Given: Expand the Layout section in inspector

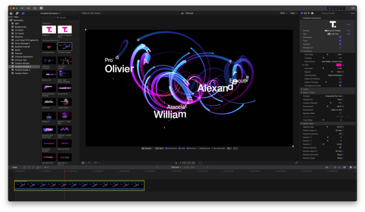Looking at the screenshot, I should [302, 89].
